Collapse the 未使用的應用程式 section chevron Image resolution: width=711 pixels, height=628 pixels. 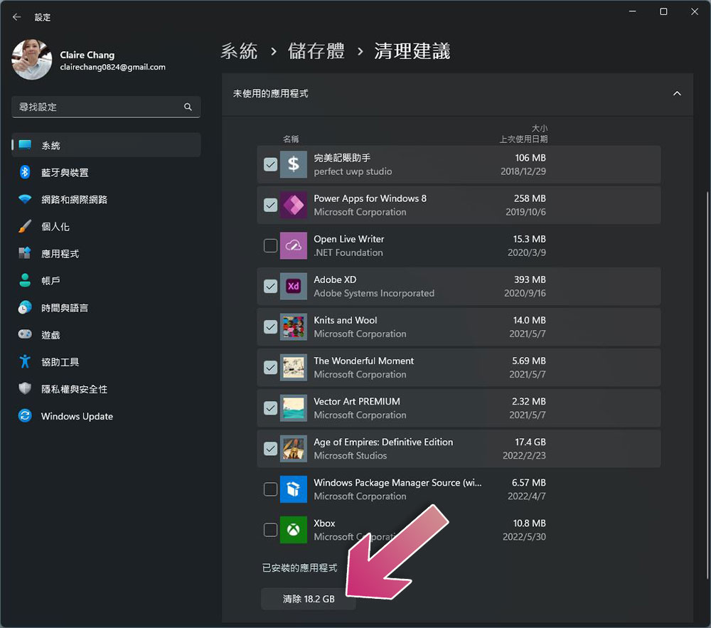pyautogui.click(x=677, y=93)
